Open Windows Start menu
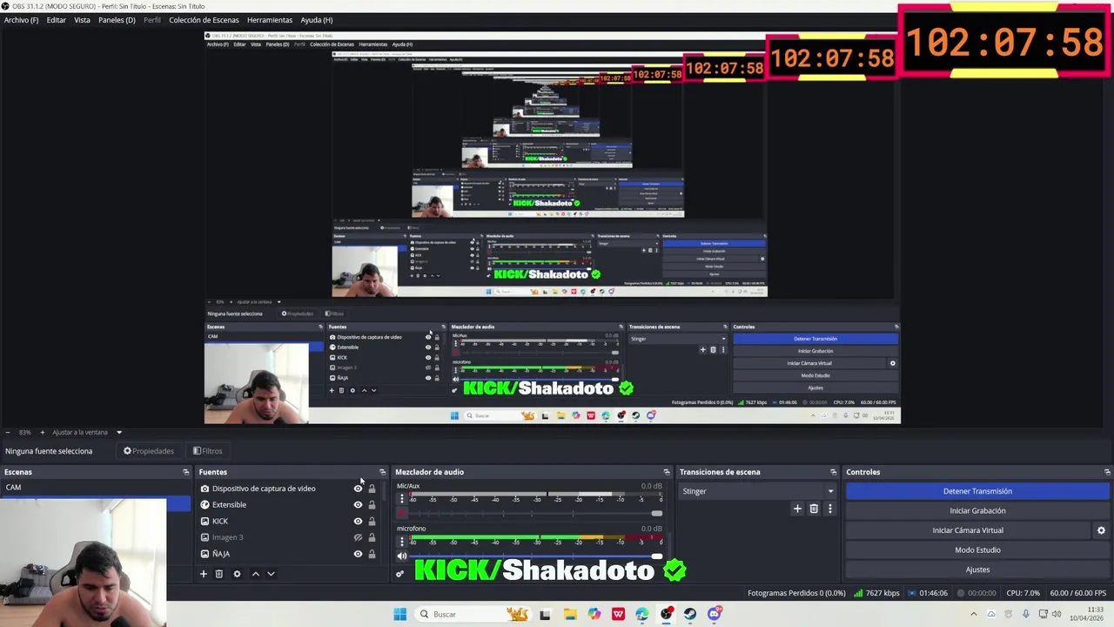1114x627 pixels. [399, 614]
